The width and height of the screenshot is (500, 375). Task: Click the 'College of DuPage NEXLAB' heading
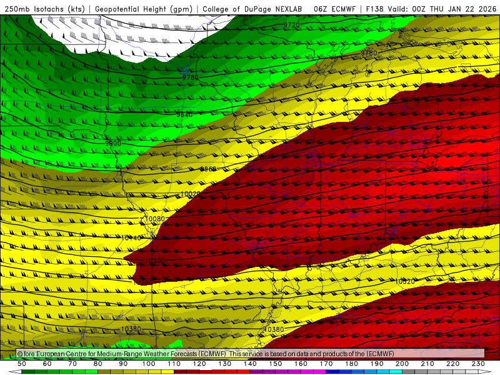(x=252, y=9)
